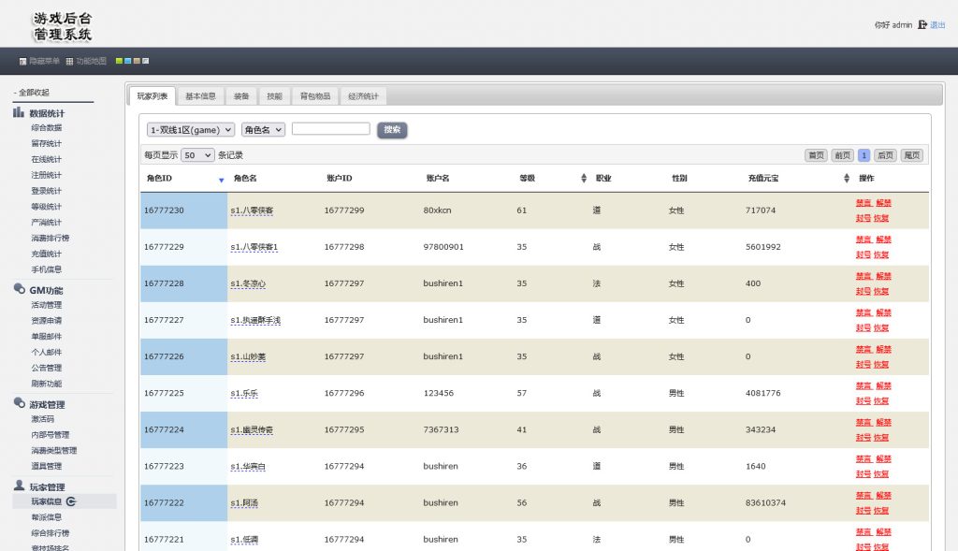Go to first page 首页
Image resolution: width=958 pixels, height=551 pixels.
click(816, 155)
